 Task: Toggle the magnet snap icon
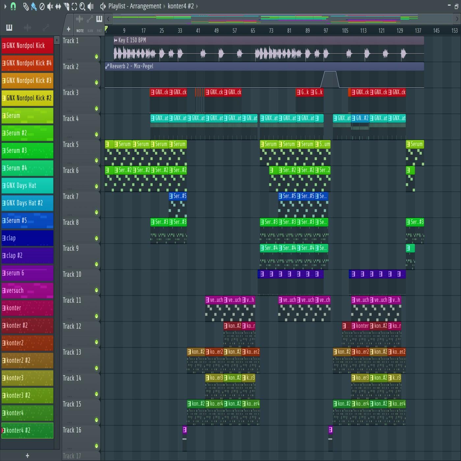click(13, 6)
